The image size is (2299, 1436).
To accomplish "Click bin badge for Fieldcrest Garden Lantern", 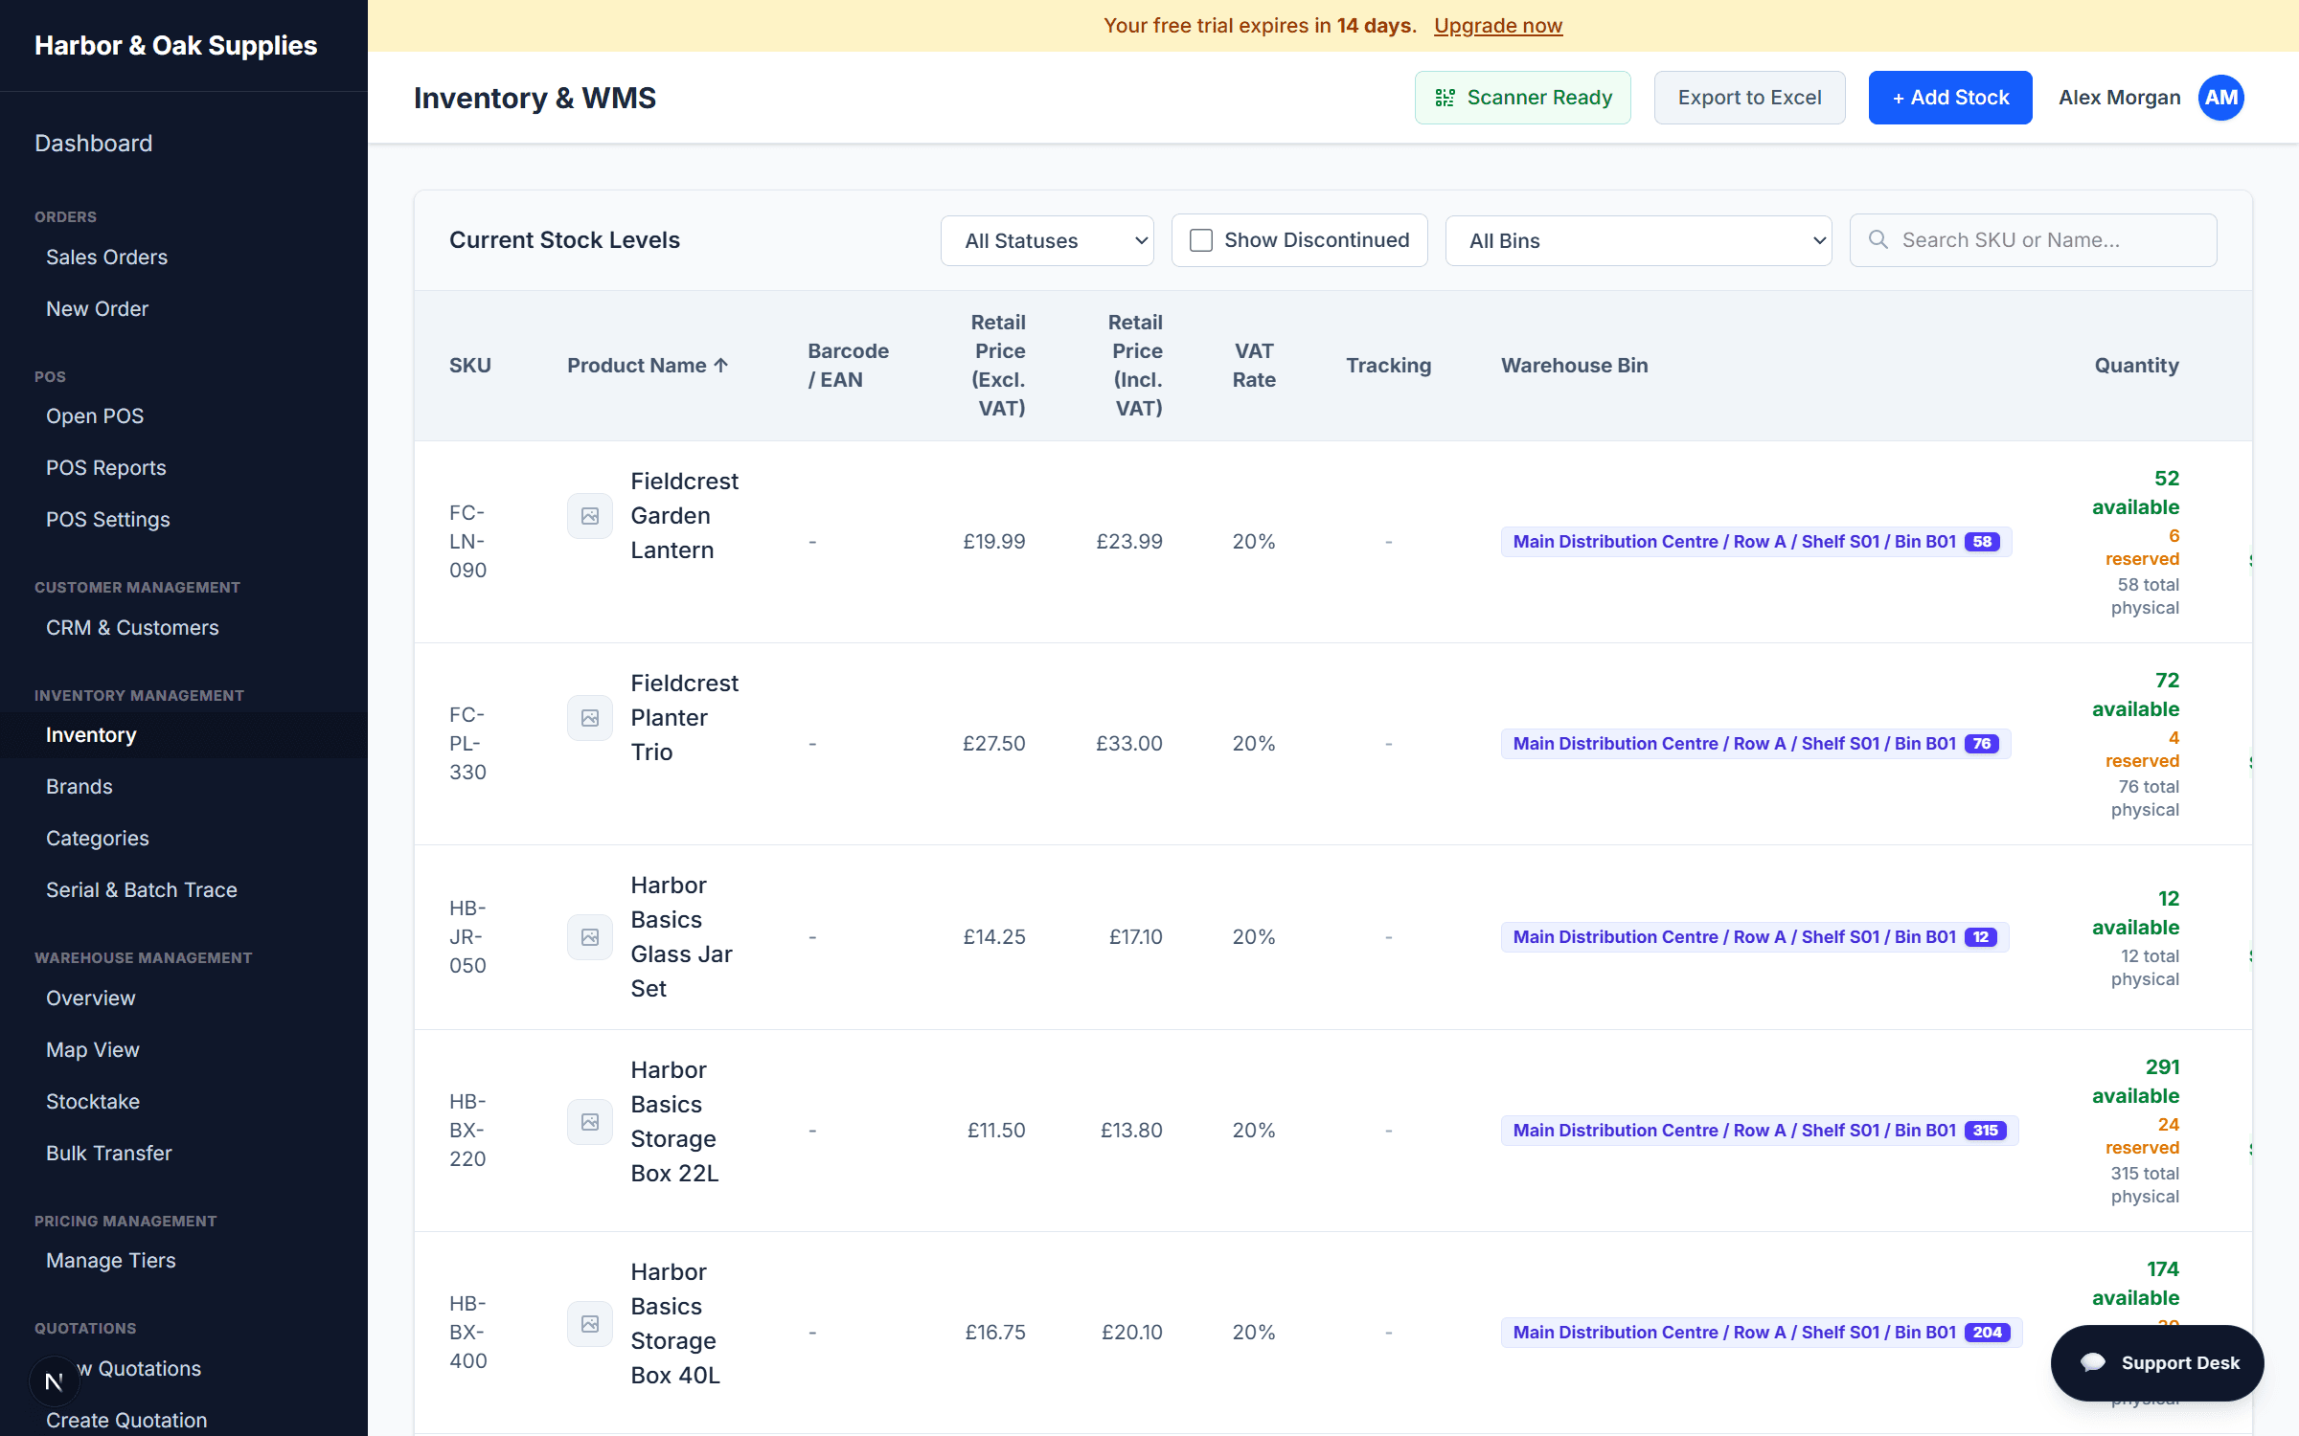I will [1756, 541].
